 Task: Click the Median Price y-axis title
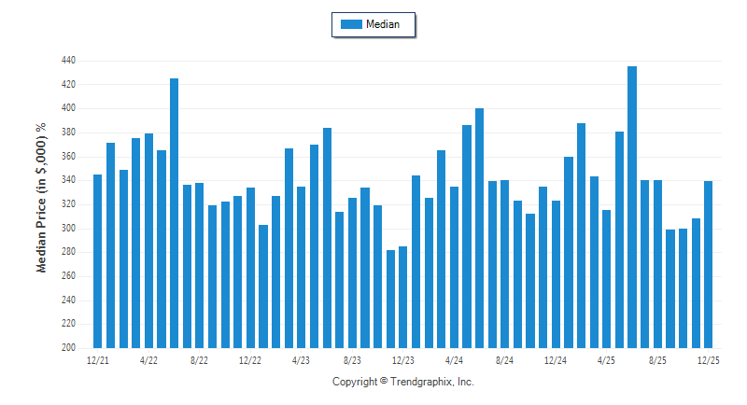click(40, 198)
